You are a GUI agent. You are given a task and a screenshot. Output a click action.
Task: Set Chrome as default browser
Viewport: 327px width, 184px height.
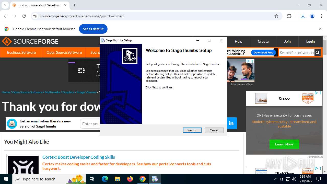tap(93, 29)
